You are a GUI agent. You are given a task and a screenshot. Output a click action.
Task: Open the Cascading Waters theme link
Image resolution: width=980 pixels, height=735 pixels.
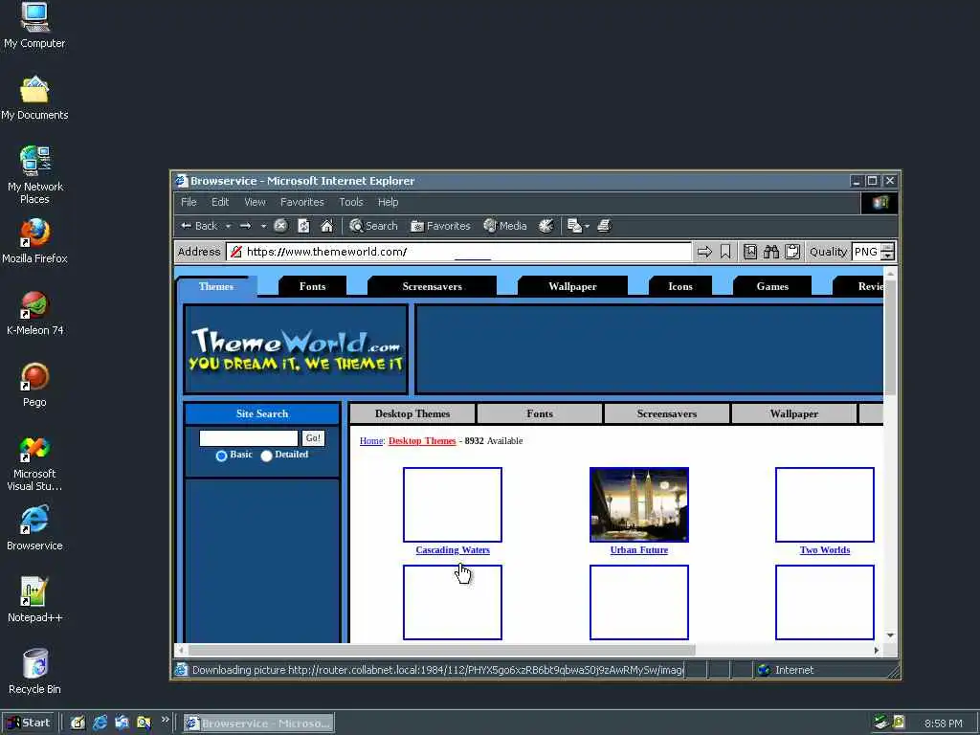453,550
